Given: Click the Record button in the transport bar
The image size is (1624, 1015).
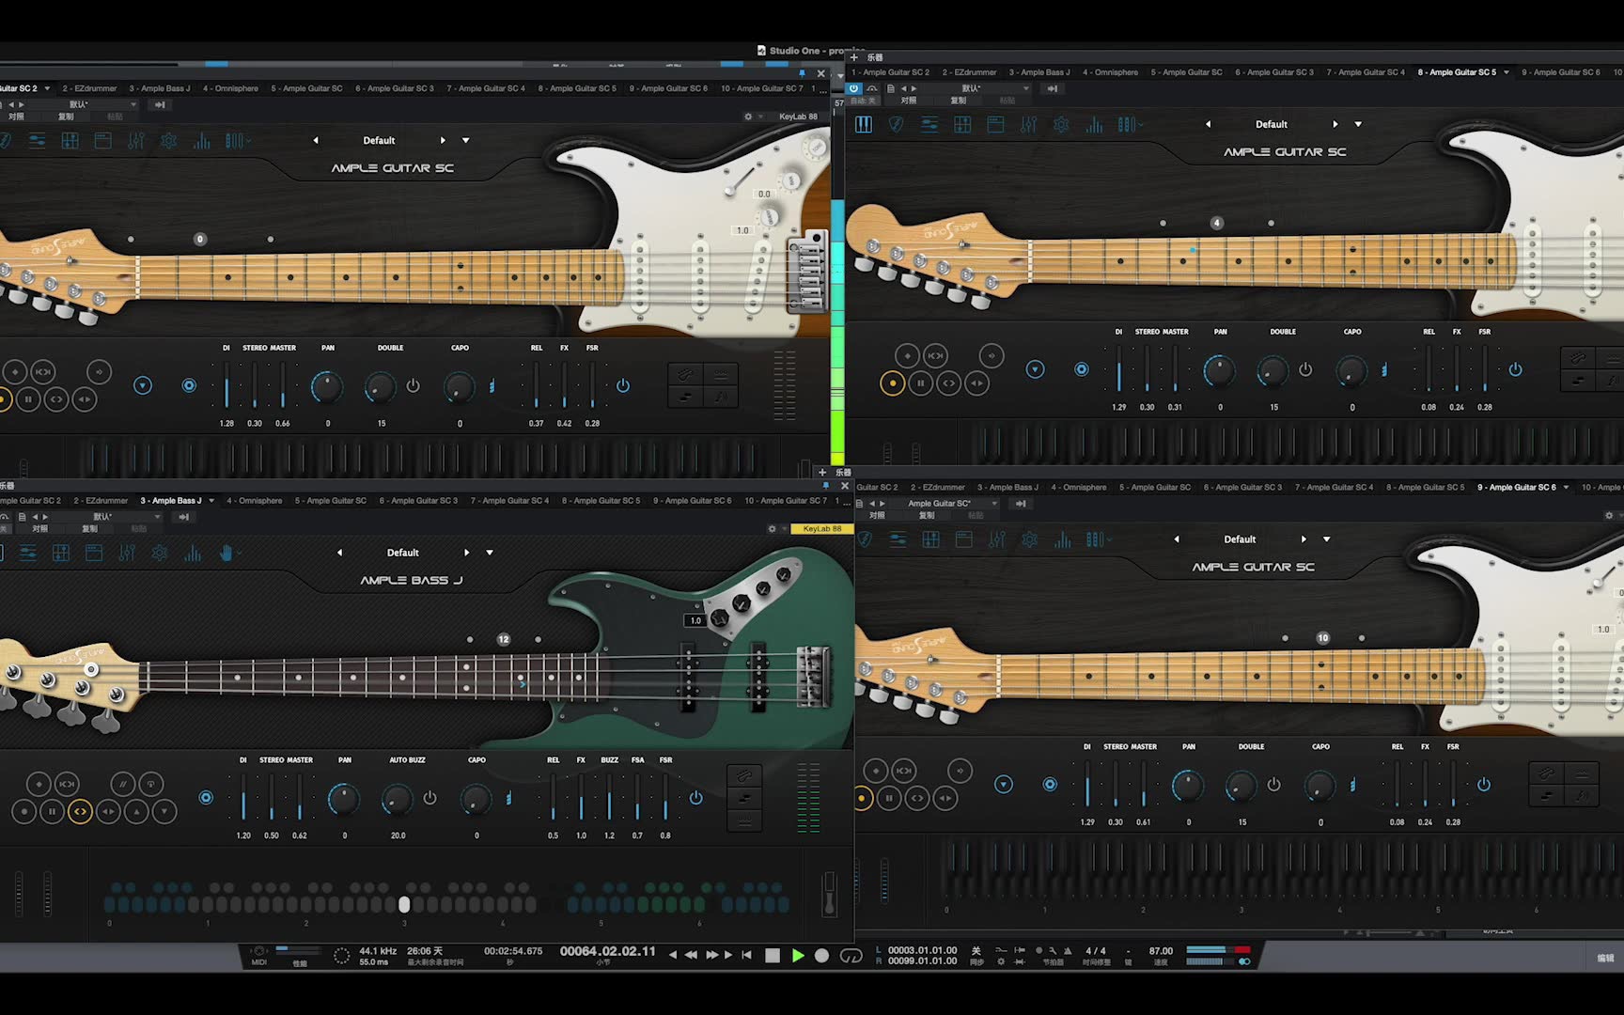Looking at the screenshot, I should click(821, 955).
